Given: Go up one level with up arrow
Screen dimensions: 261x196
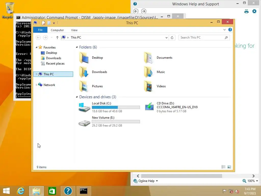Looking at the screenshot, I should pyautogui.click(x=57, y=38).
